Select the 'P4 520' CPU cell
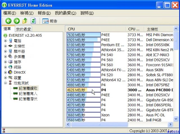The image size is (180, 134). pyautogui.click(x=107, y=75)
